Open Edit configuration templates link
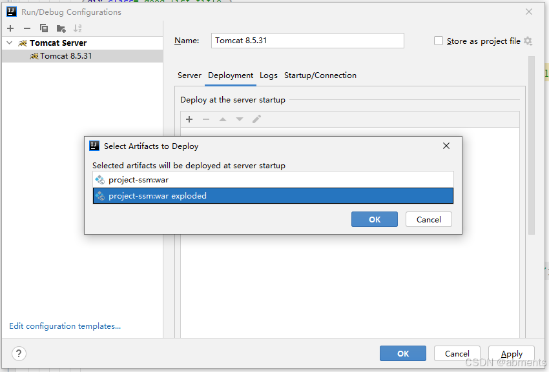The image size is (549, 372). [65, 326]
